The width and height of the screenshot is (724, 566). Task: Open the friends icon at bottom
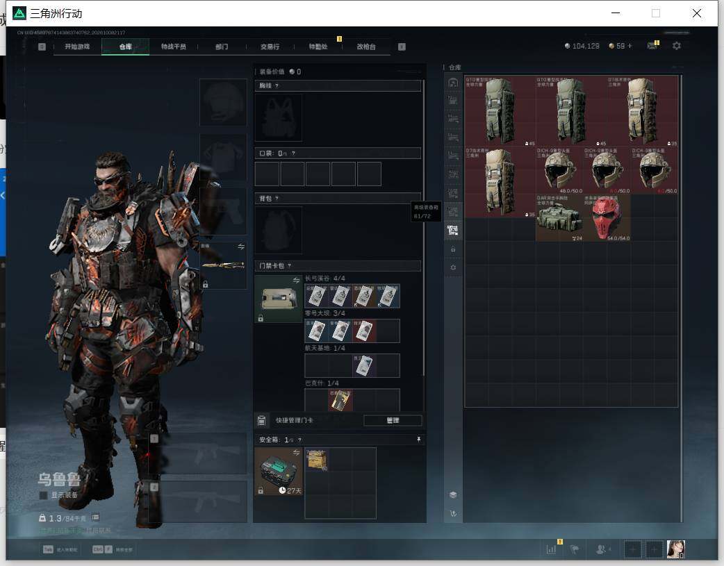pyautogui.click(x=601, y=549)
